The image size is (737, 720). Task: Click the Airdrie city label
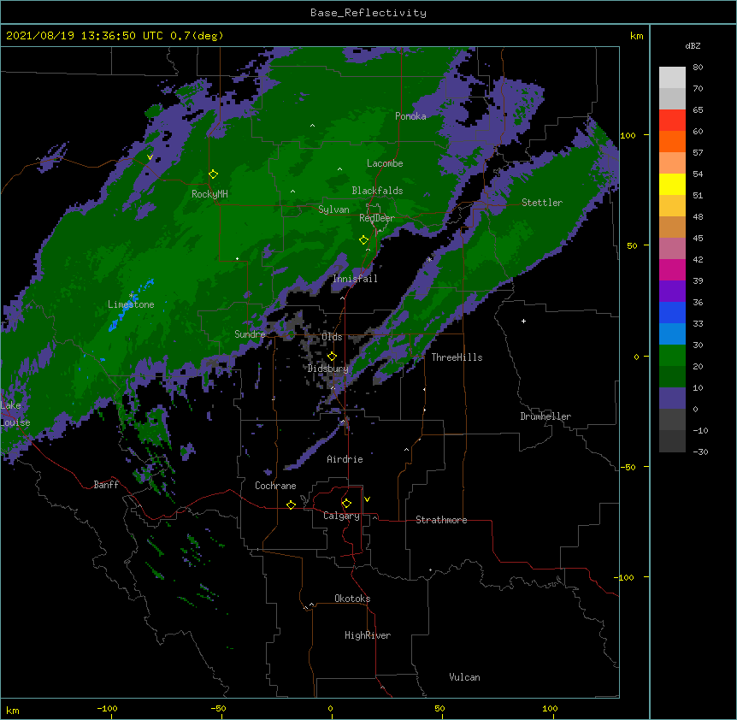[345, 459]
